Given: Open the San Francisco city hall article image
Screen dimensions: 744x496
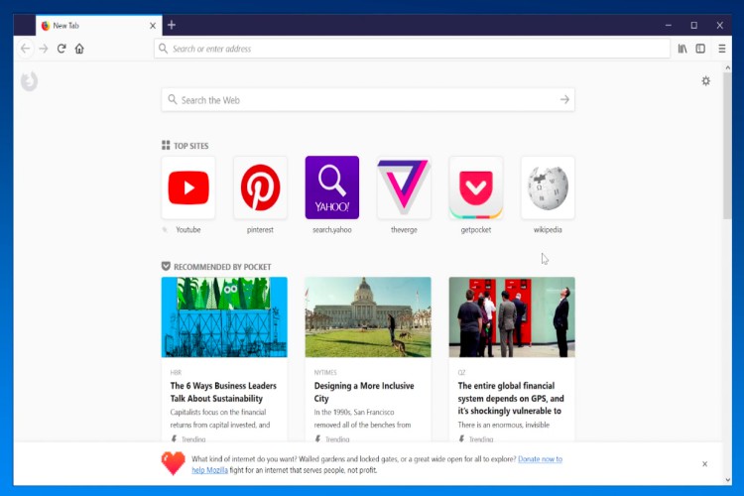Looking at the screenshot, I should 368,317.
